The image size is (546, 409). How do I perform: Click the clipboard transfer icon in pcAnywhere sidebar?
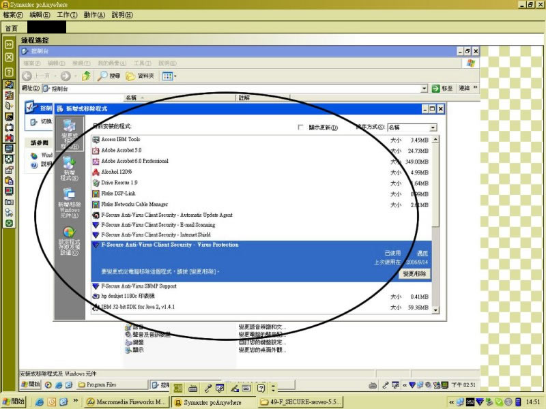tap(9, 181)
